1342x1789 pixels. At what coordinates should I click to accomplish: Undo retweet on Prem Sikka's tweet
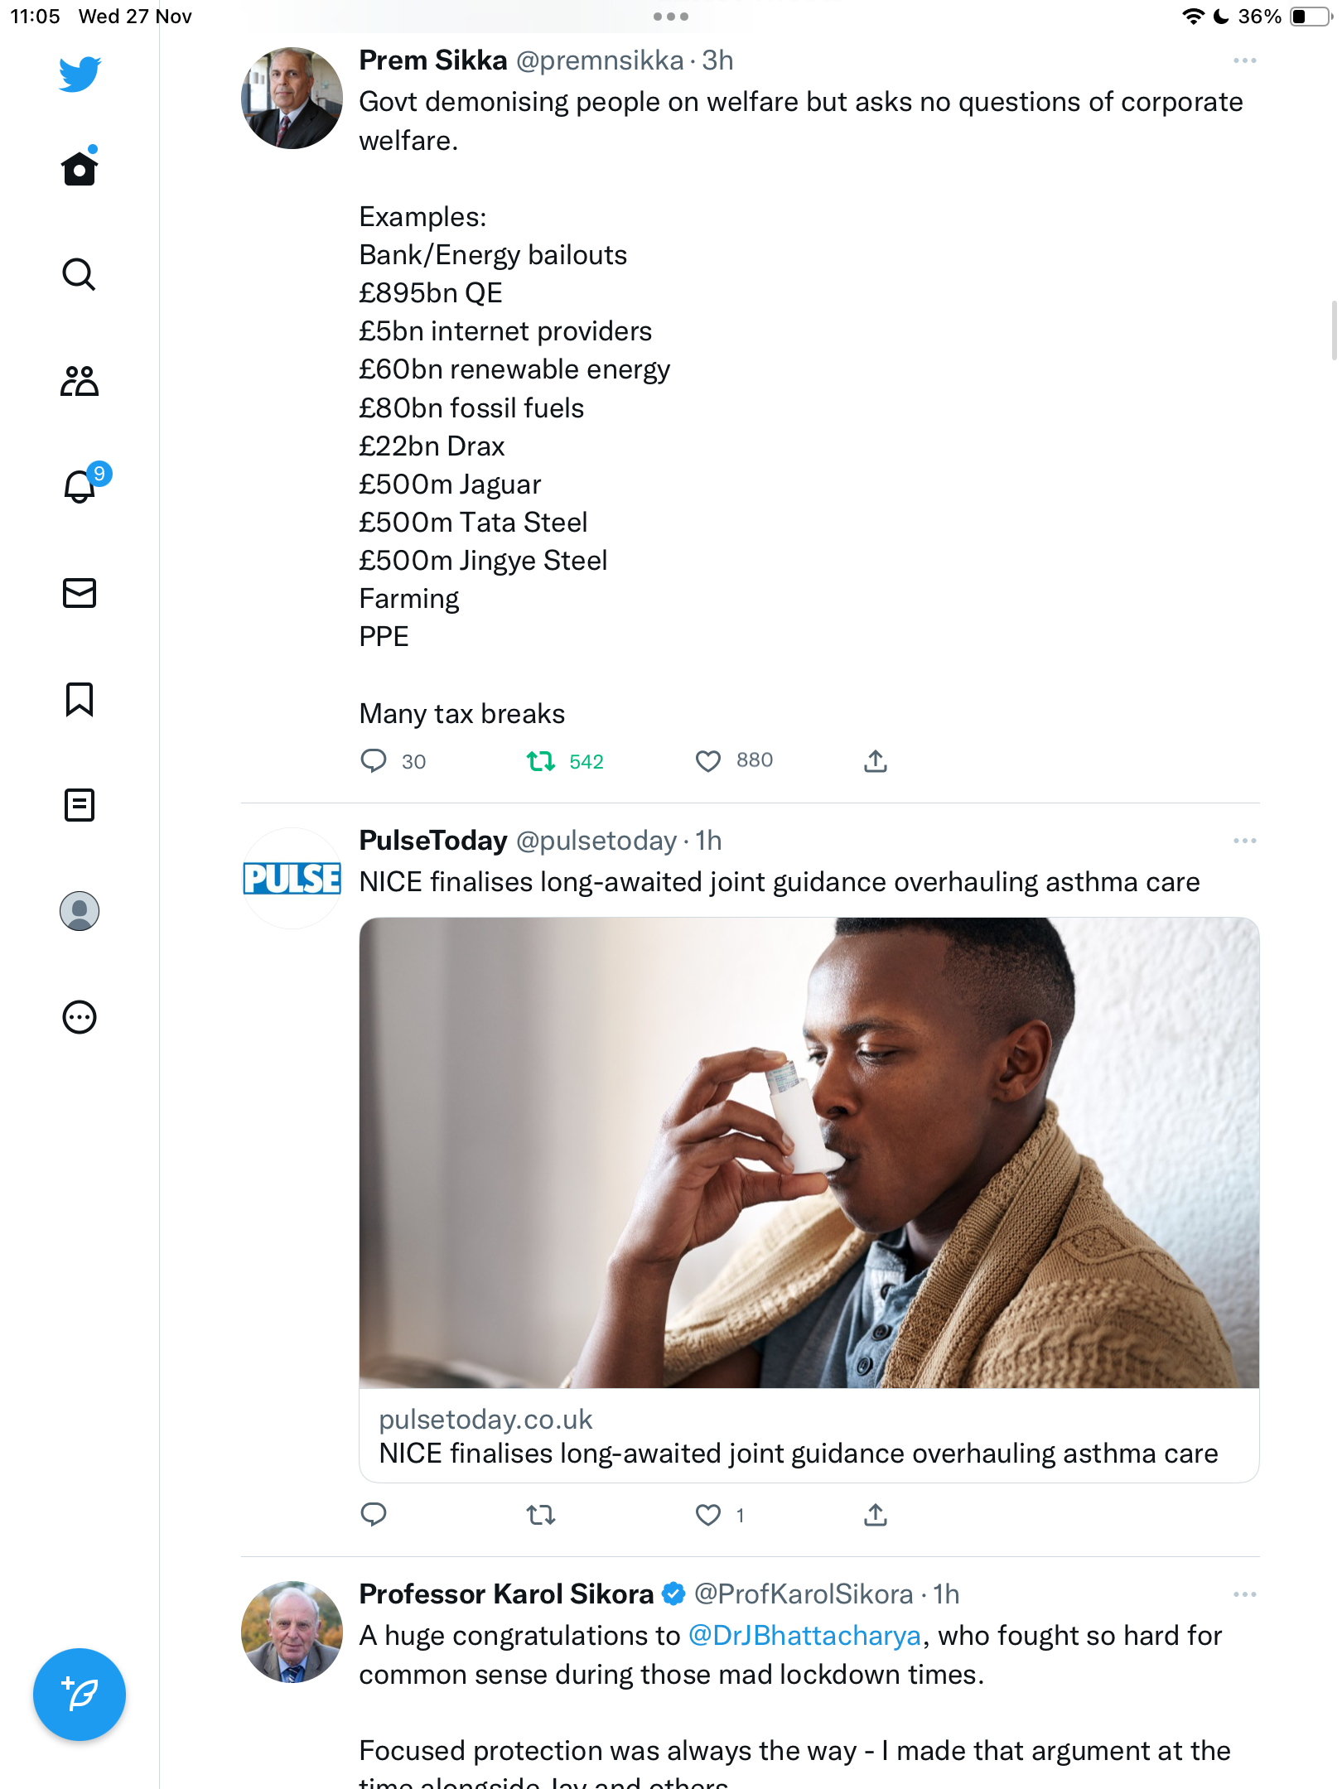(541, 761)
